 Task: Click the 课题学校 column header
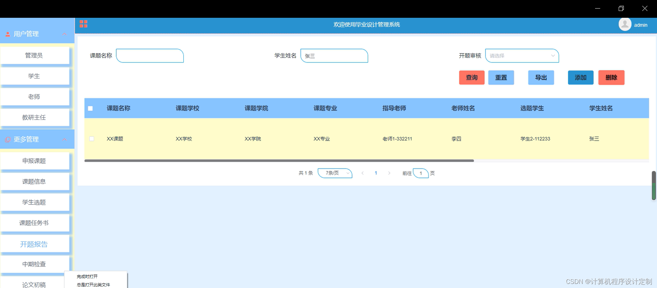[188, 108]
